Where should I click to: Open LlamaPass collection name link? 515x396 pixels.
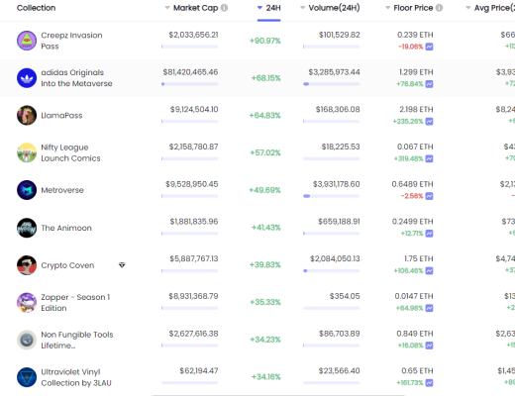61,115
